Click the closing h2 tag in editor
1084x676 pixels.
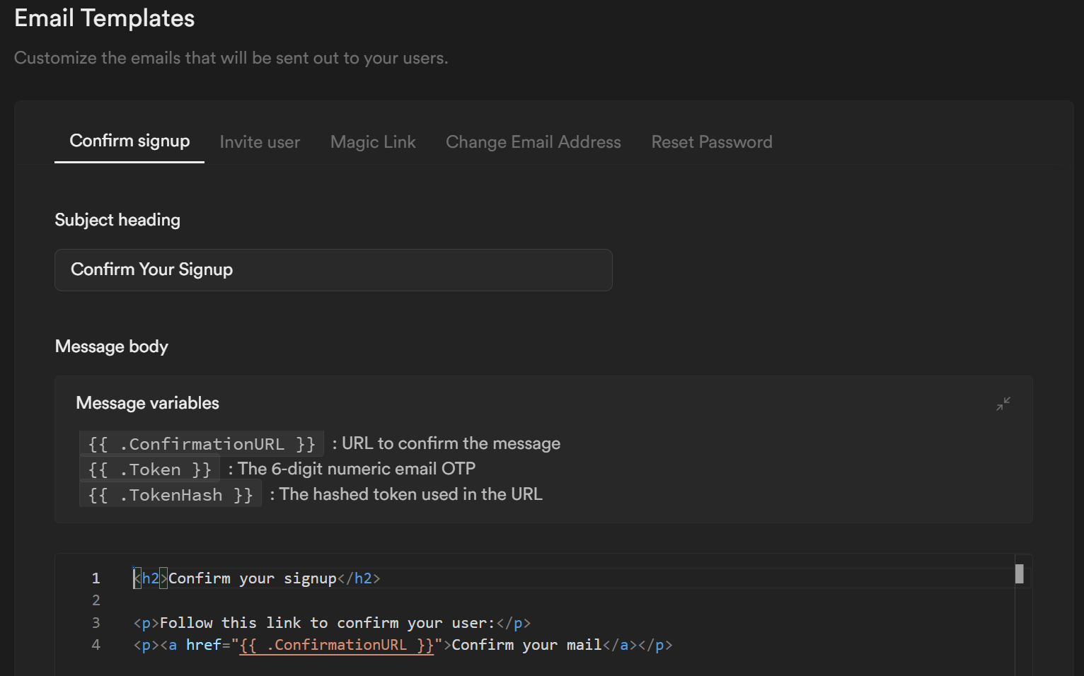359,578
